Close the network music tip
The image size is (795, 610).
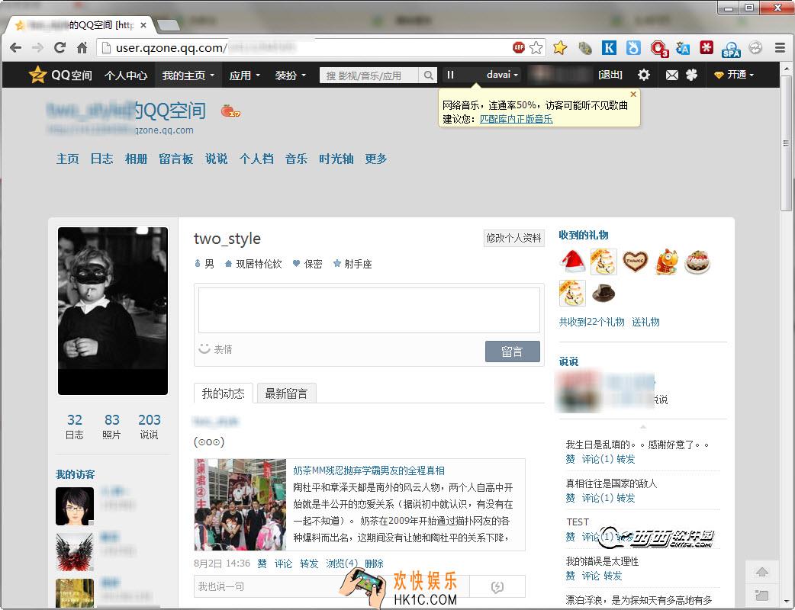point(633,95)
